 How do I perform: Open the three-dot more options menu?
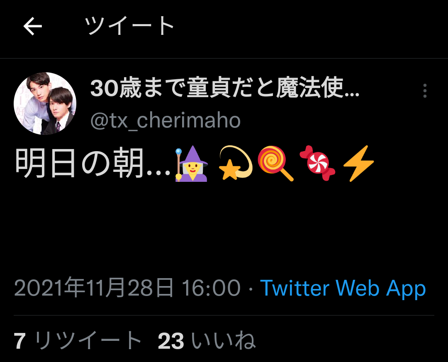(425, 90)
